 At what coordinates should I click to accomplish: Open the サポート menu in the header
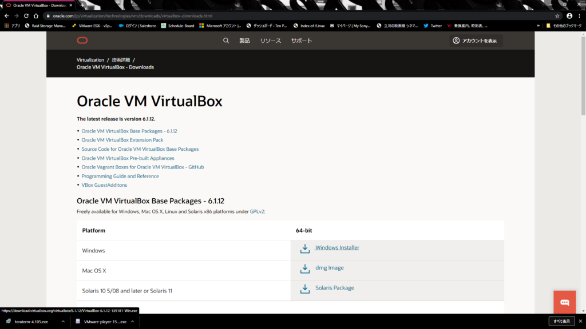[302, 41]
